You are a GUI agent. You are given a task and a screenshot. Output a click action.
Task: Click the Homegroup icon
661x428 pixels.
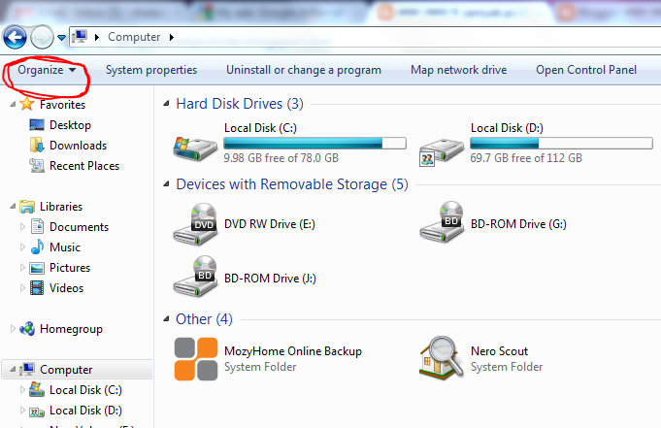click(x=27, y=328)
